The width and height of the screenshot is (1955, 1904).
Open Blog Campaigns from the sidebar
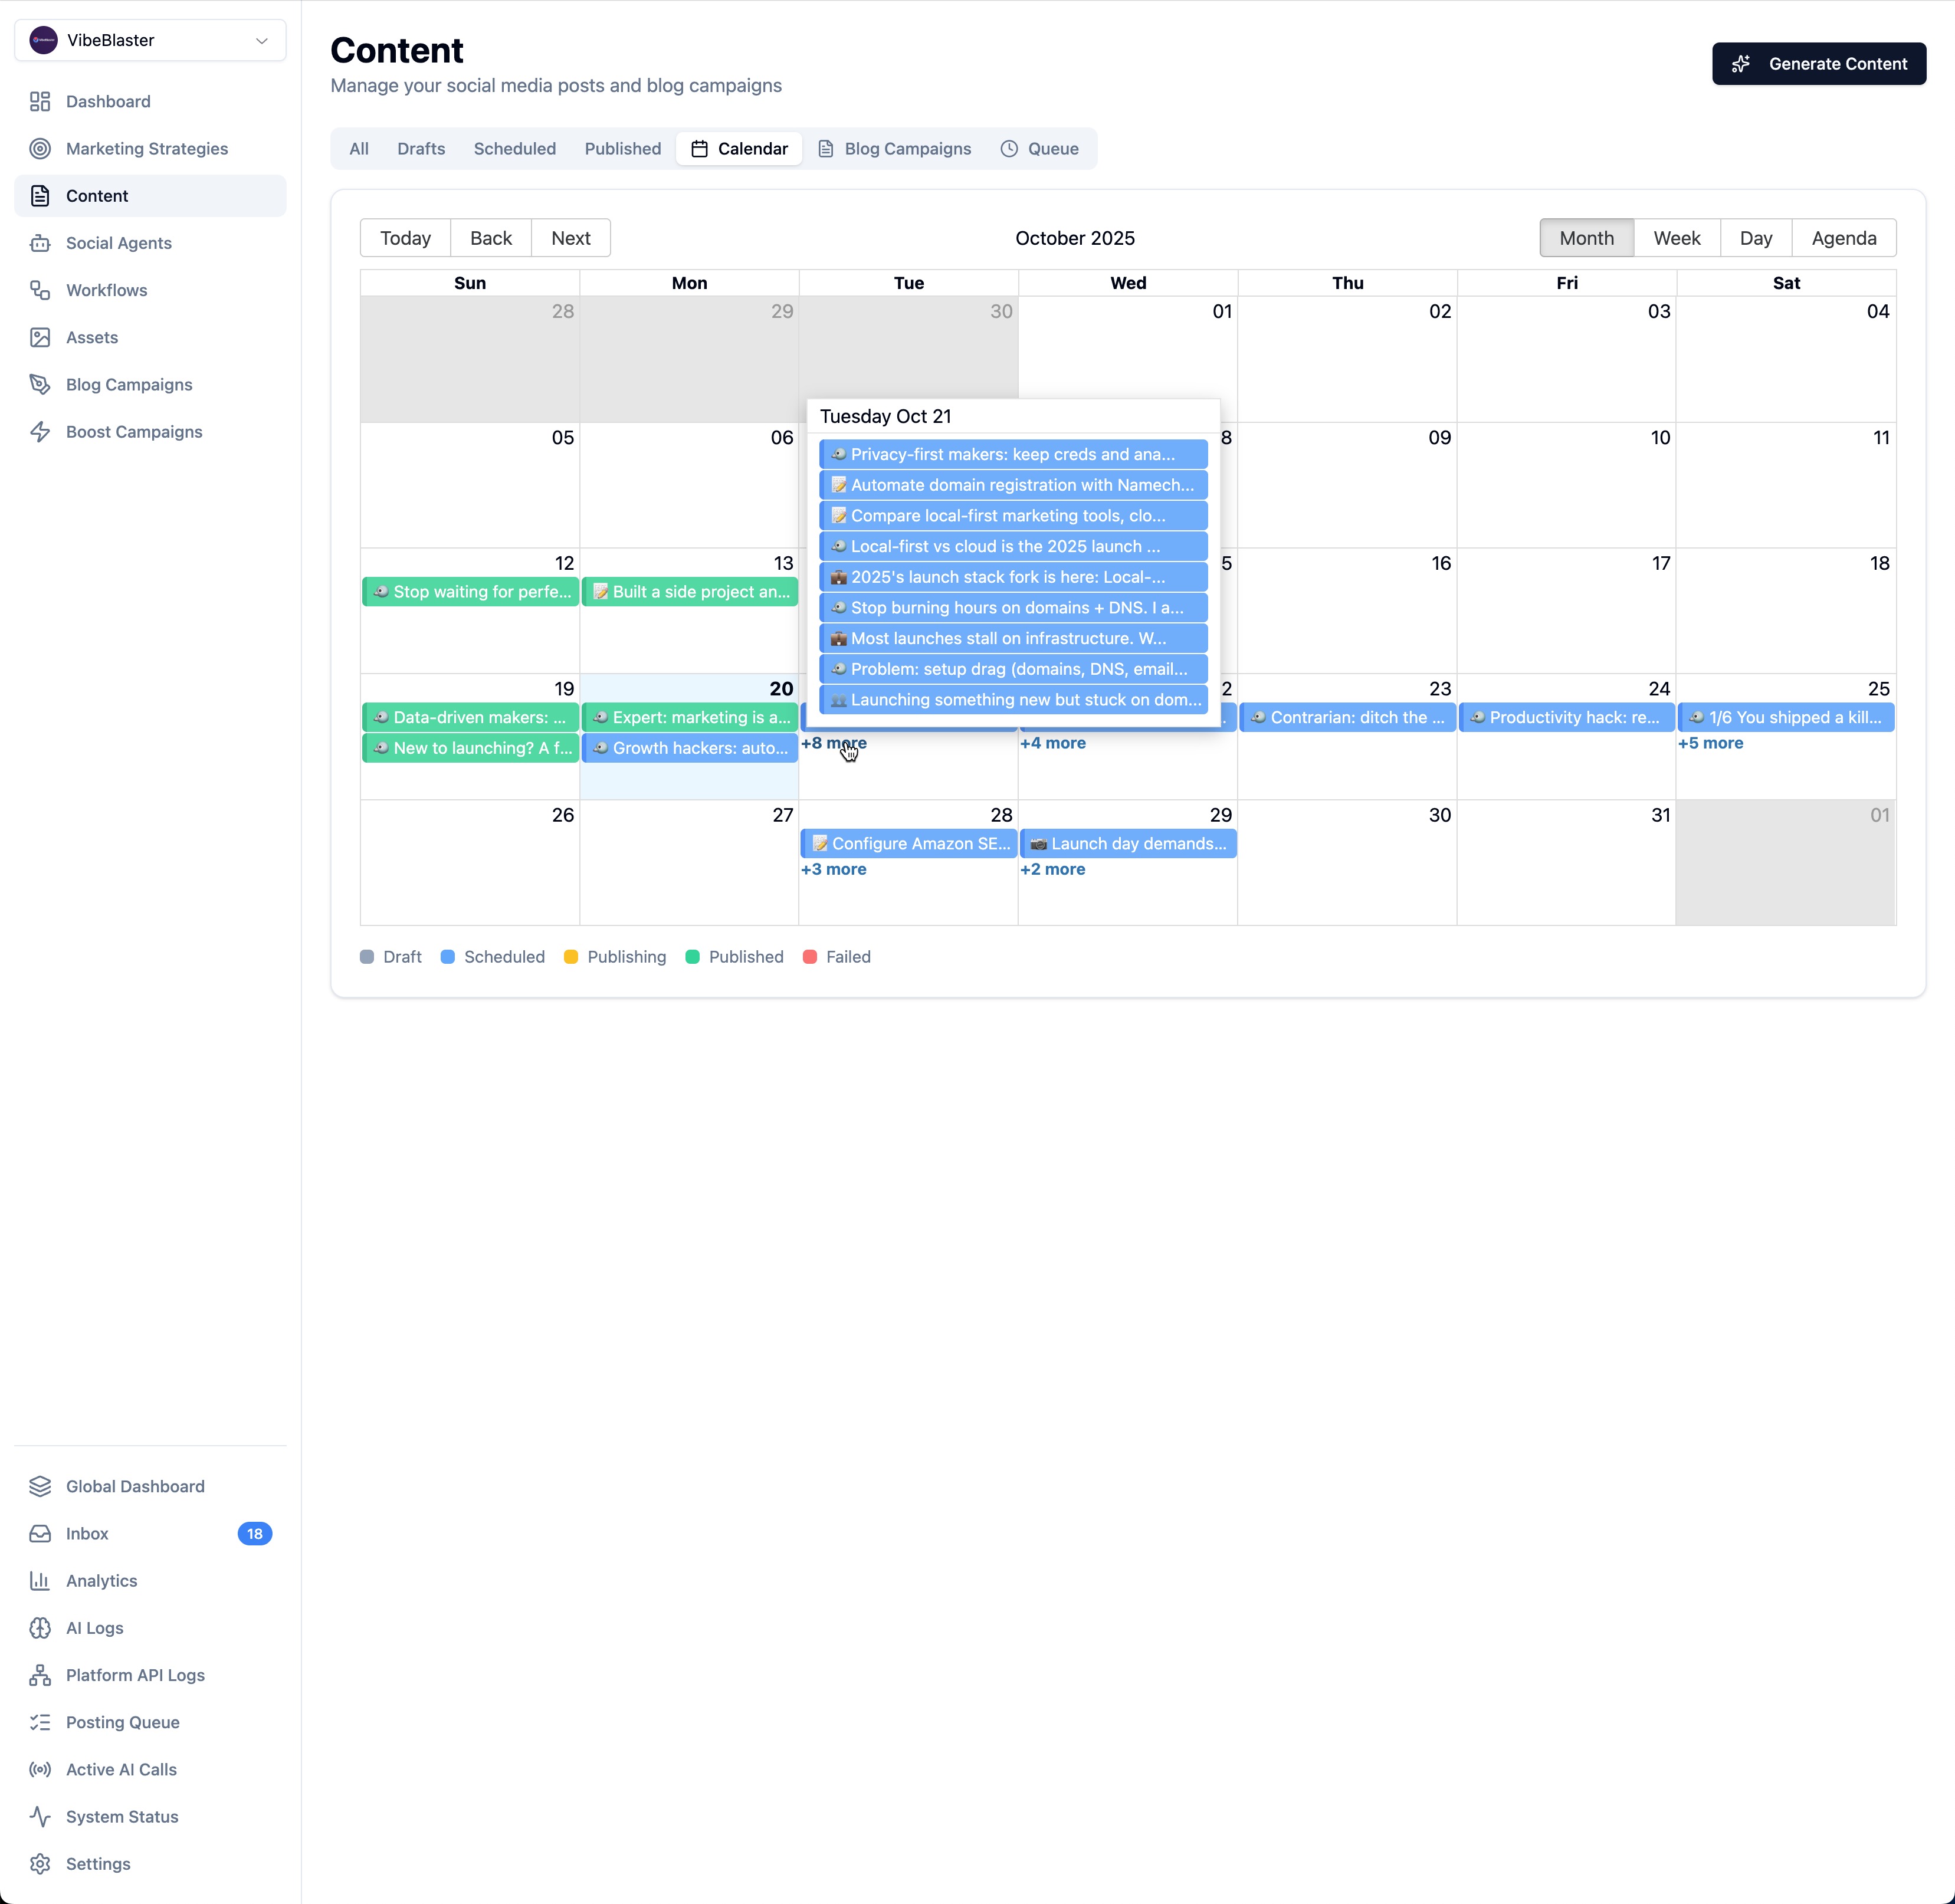[x=129, y=384]
